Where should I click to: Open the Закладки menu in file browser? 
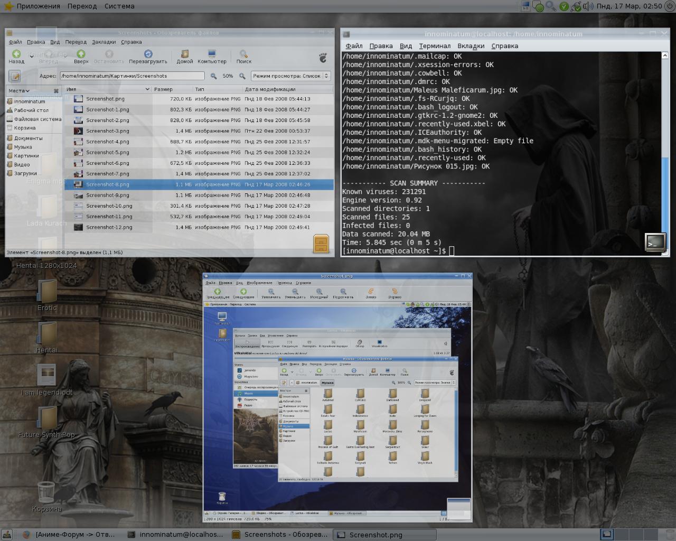click(x=104, y=42)
